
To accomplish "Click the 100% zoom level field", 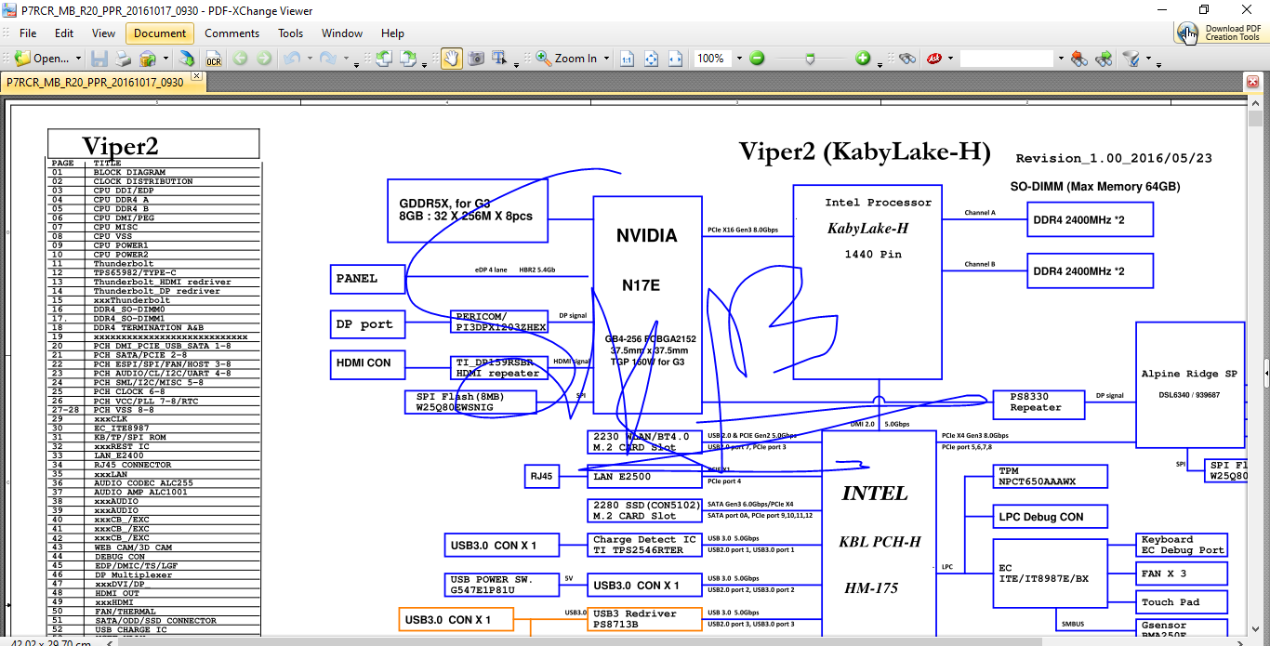I will tap(711, 59).
